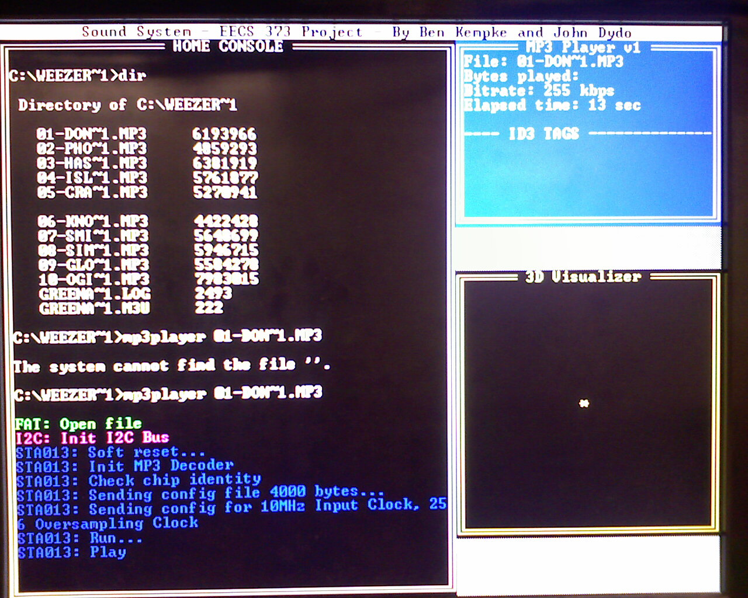Click the green 'FAT: Open file' log line
The height and width of the screenshot is (598, 748).
click(x=78, y=423)
